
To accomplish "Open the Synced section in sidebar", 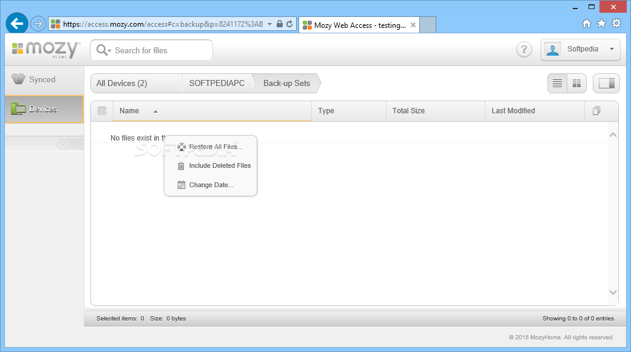I will click(x=44, y=79).
